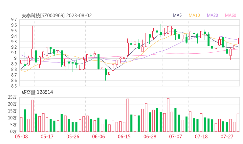
Task: Select the last candlestick on the price chart
Action: [x=238, y=41]
